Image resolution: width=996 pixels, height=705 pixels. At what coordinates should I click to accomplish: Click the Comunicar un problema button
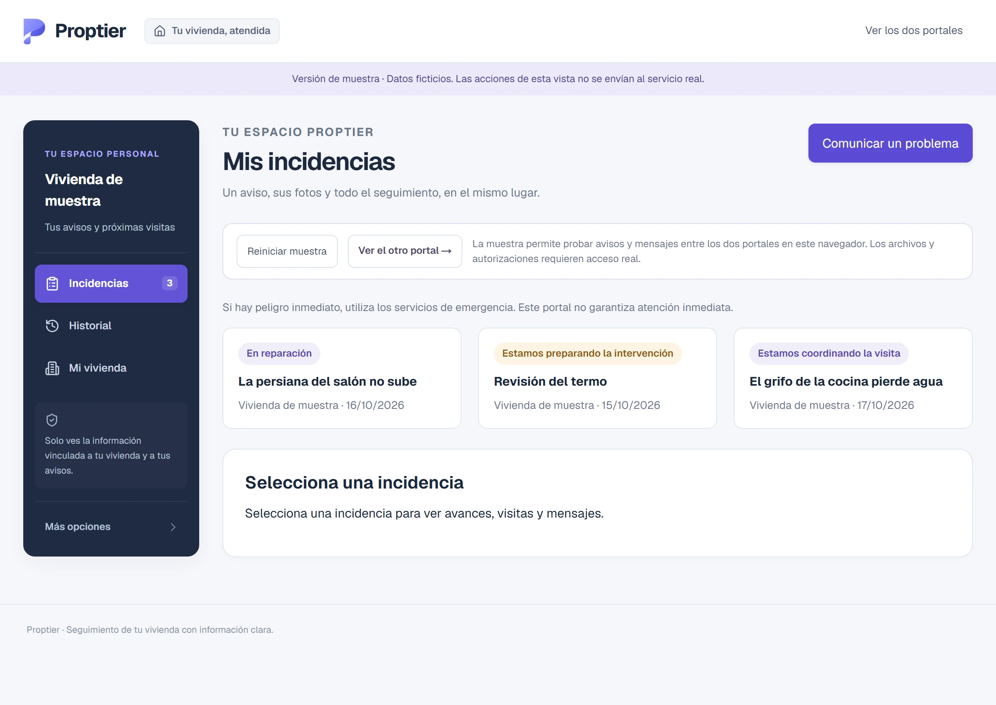click(x=890, y=143)
